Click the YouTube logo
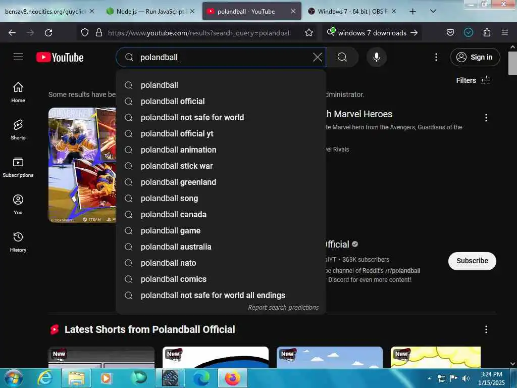The width and height of the screenshot is (517, 388). 60,58
